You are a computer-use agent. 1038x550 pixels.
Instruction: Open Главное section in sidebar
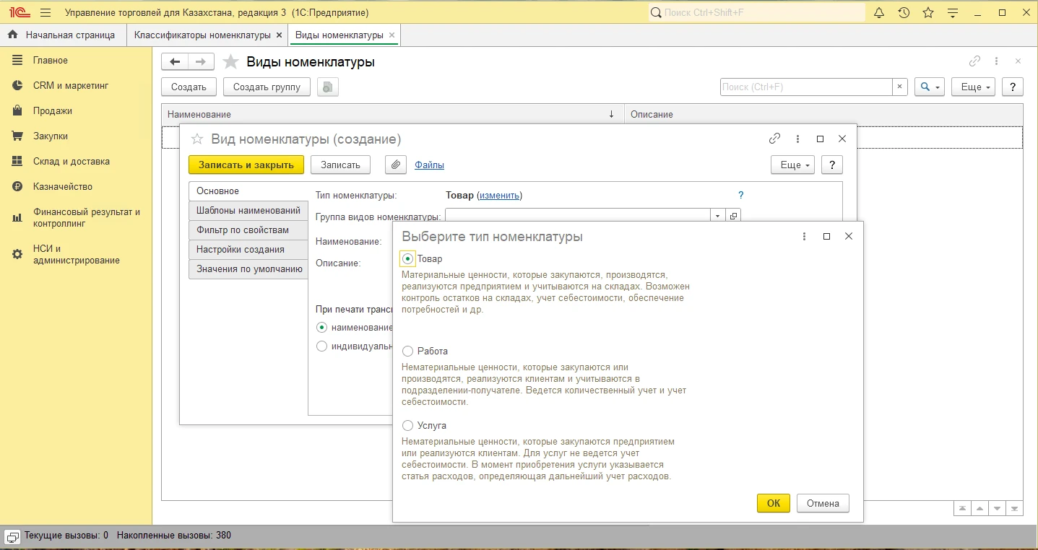pyautogui.click(x=76, y=60)
